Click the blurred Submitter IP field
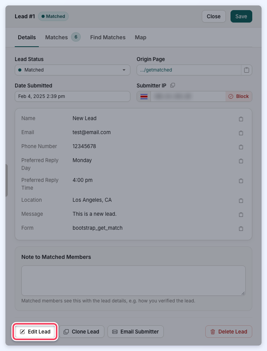The image size is (267, 351). click(188, 96)
